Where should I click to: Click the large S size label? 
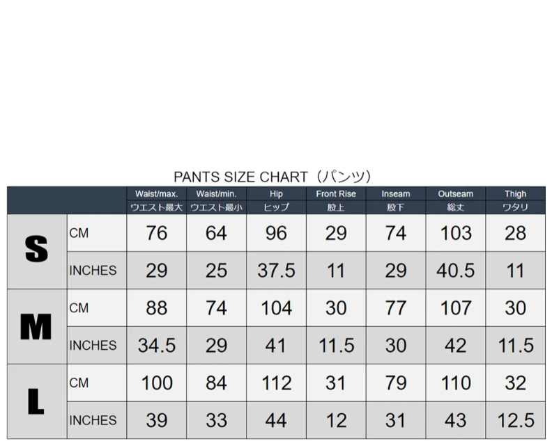click(36, 250)
